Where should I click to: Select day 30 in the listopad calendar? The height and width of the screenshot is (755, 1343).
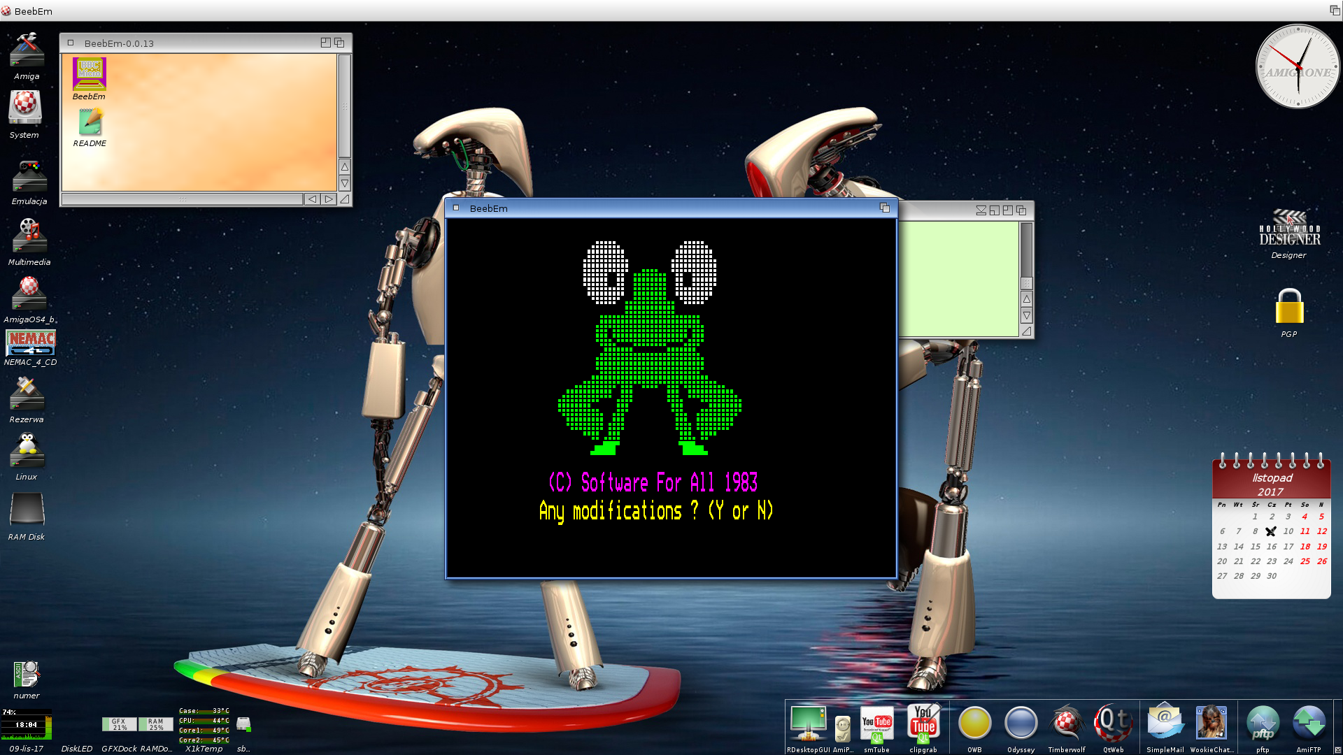click(1272, 576)
